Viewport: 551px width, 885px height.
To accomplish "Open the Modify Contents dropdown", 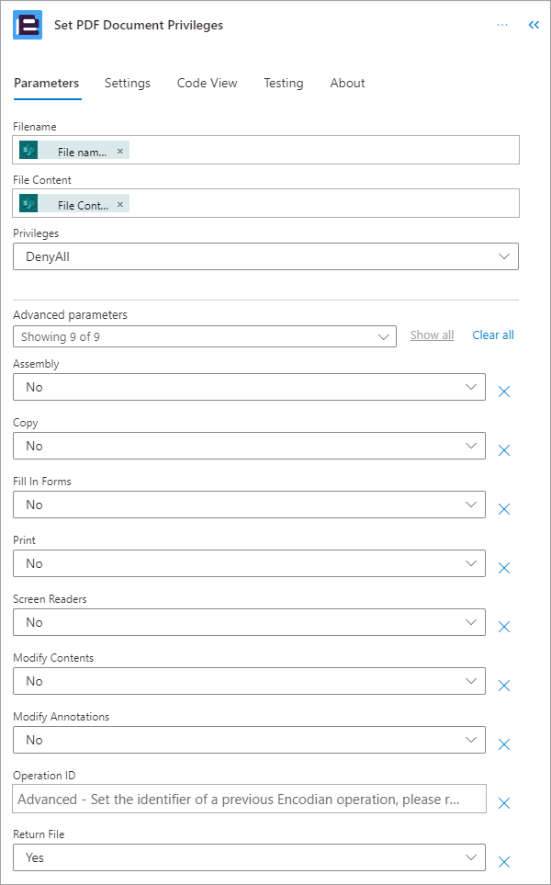I will 249,681.
